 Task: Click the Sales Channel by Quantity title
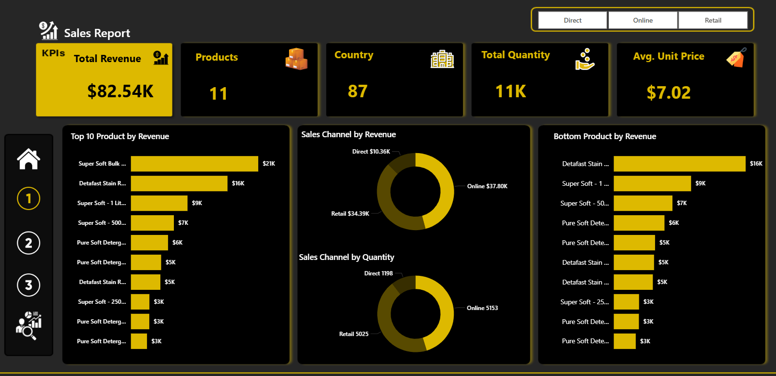pyautogui.click(x=346, y=257)
